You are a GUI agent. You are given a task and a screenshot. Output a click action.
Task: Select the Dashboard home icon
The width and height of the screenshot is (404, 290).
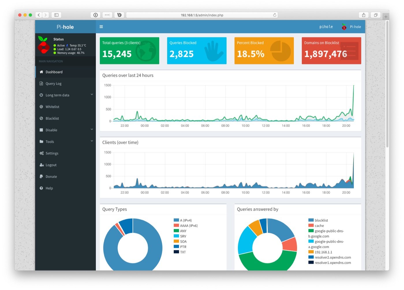(x=41, y=72)
